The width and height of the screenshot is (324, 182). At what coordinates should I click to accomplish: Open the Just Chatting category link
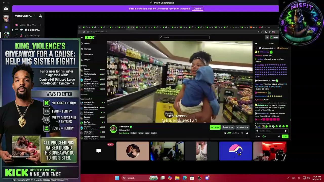124,133
